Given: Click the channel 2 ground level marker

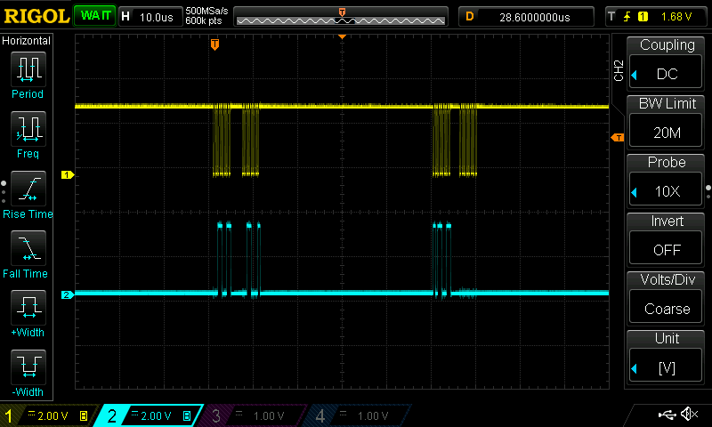Looking at the screenshot, I should [68, 295].
